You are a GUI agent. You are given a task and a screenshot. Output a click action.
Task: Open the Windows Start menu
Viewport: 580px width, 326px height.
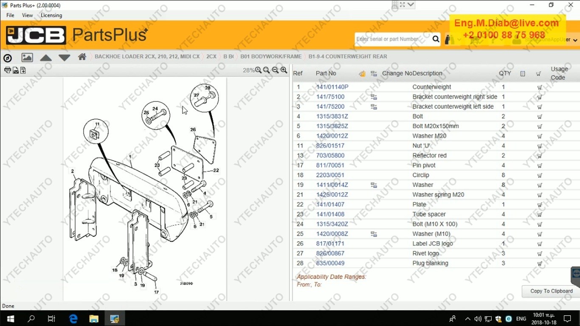(x=10, y=318)
